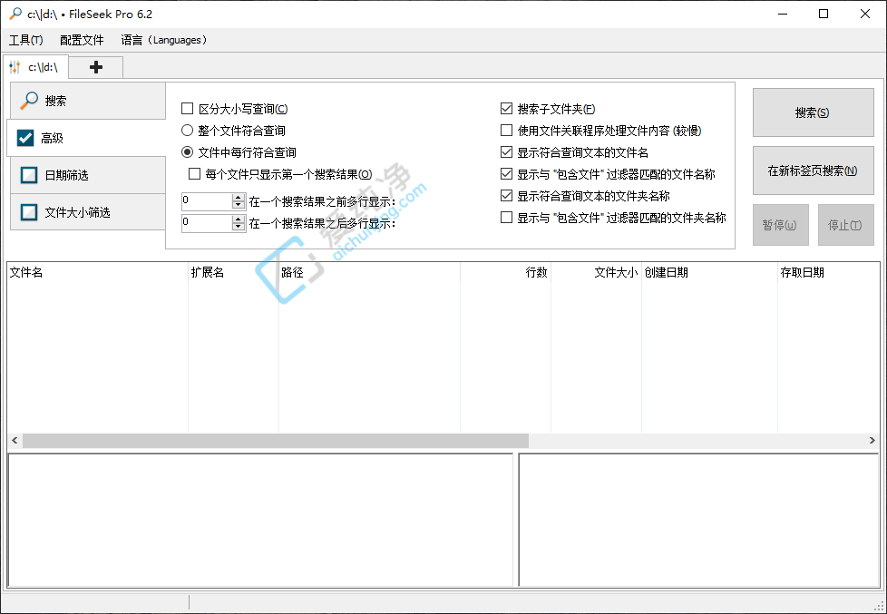
Task: Sort results by 扩展名 column
Action: tap(234, 272)
